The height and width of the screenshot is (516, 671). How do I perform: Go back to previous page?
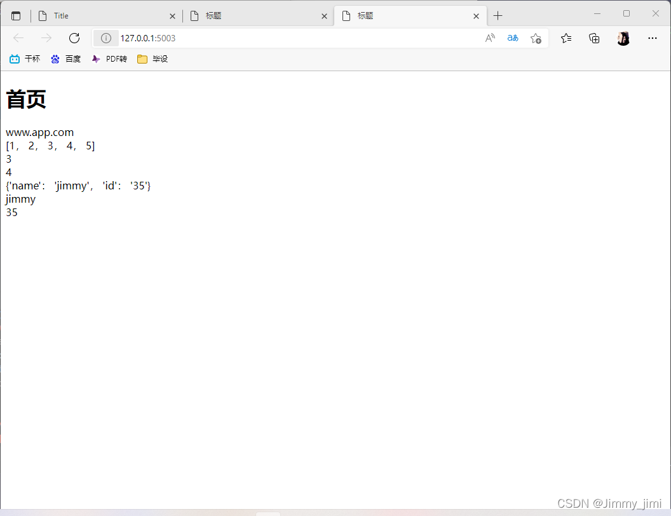click(18, 38)
